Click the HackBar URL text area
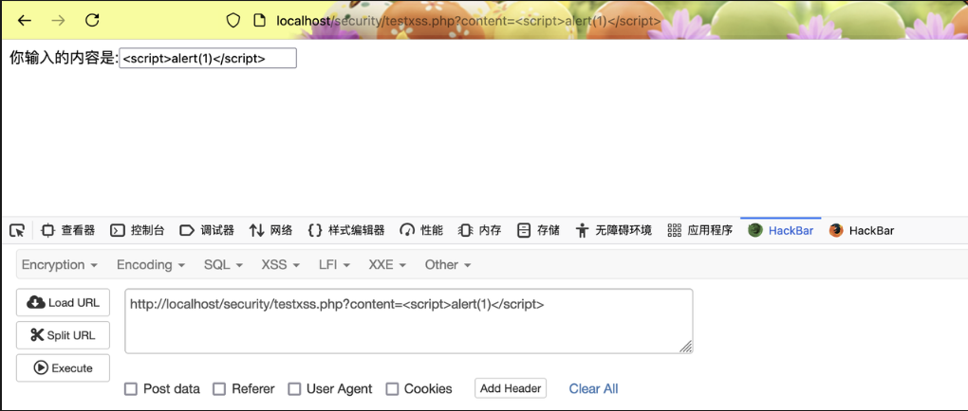Viewport: 968px width, 411px height. [409, 321]
